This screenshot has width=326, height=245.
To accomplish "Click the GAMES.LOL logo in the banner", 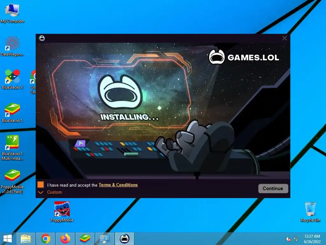I will pyautogui.click(x=244, y=57).
